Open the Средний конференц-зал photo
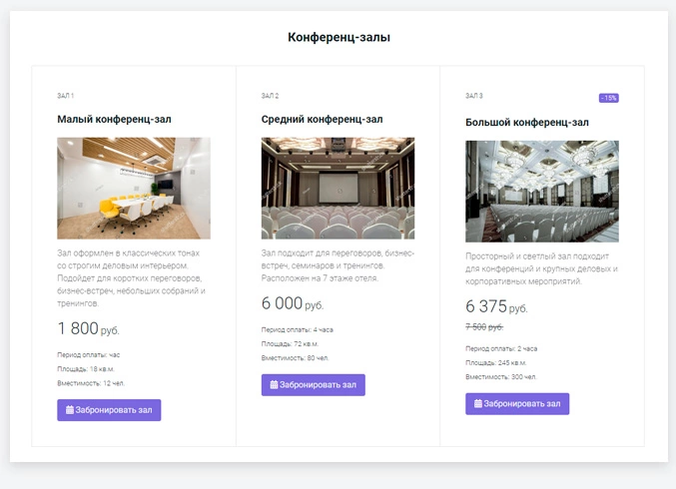Viewport: 676px width, 489px height. (338, 189)
